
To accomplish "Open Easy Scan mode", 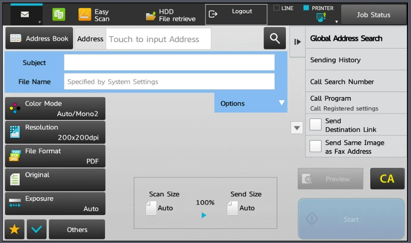I will coord(94,15).
